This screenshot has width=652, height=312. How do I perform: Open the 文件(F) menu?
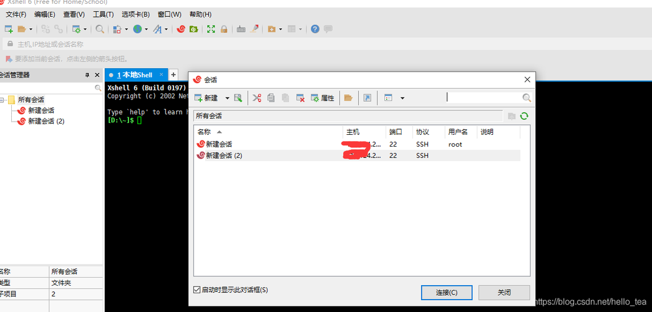(x=16, y=14)
